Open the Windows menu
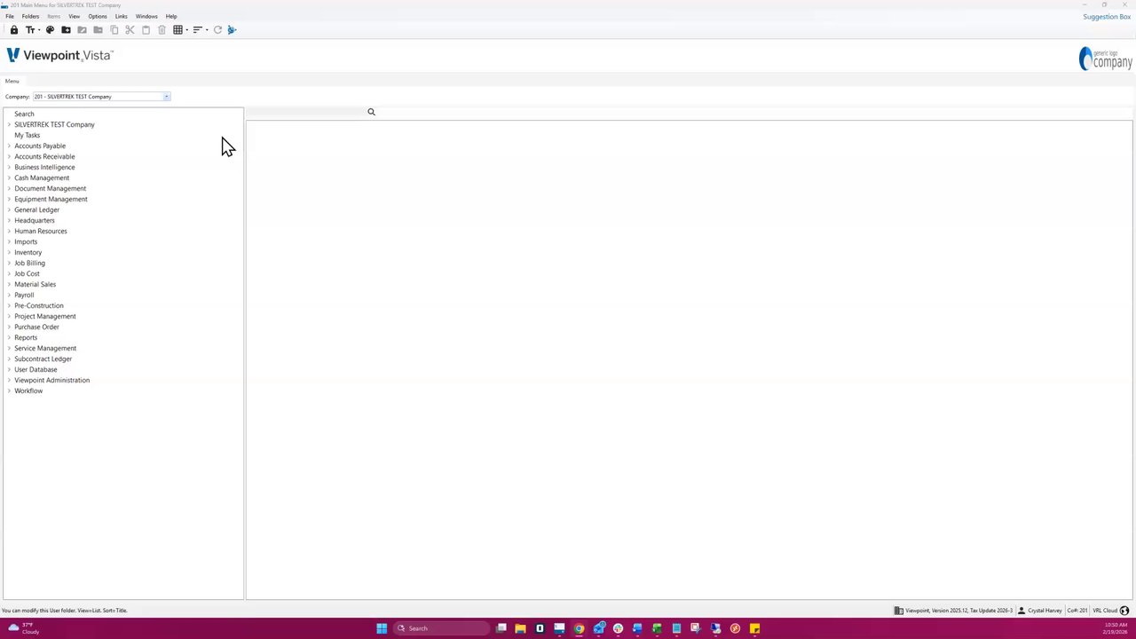This screenshot has width=1136, height=639. pyautogui.click(x=146, y=16)
